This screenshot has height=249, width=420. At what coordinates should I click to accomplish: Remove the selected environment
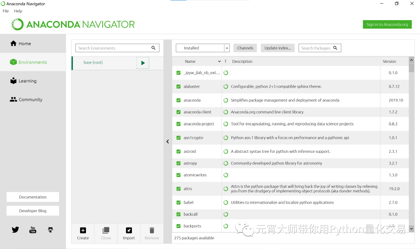[x=152, y=233]
